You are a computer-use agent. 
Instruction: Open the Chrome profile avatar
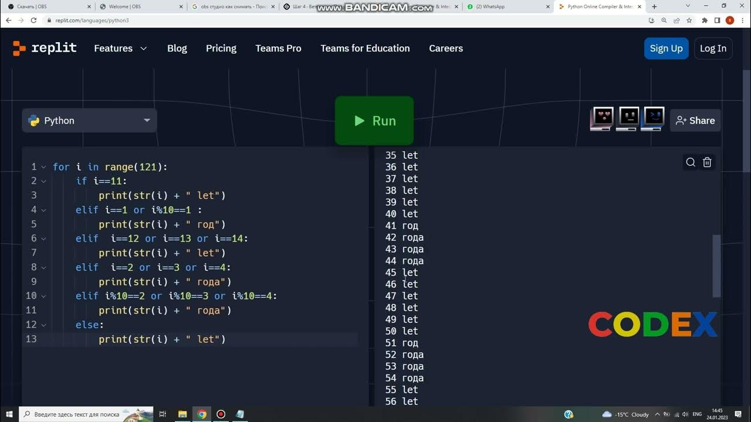730,20
